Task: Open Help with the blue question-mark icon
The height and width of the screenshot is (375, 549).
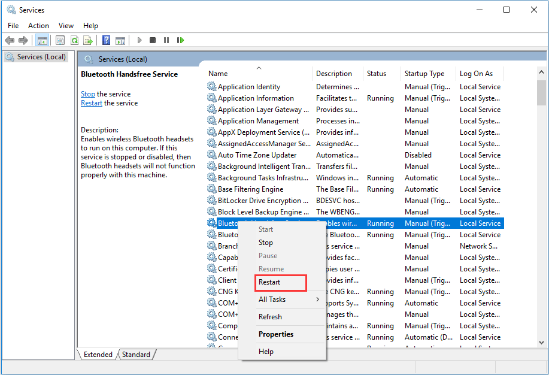Action: click(106, 40)
